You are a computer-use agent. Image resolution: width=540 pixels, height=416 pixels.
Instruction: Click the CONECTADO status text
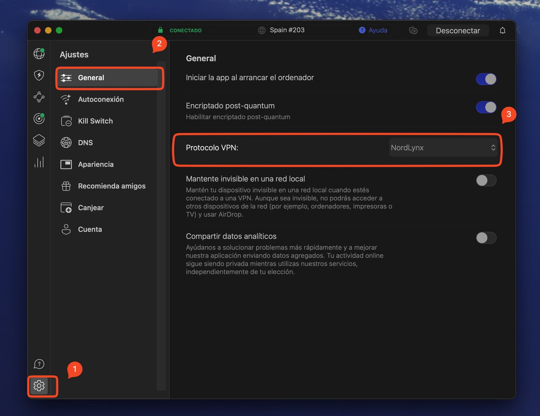pyautogui.click(x=186, y=30)
